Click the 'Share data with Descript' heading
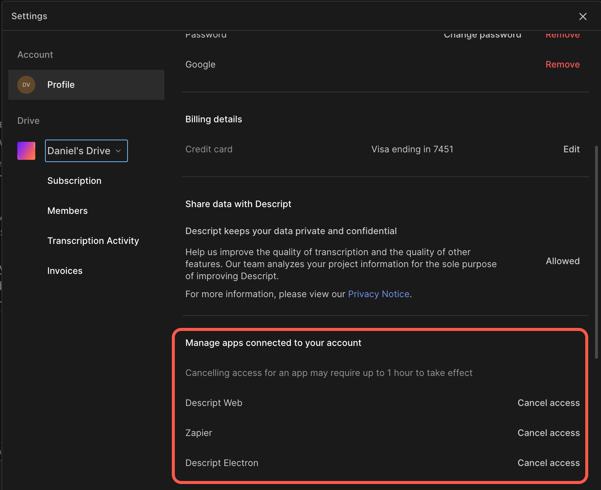Viewport: 601px width, 490px height. tap(238, 204)
